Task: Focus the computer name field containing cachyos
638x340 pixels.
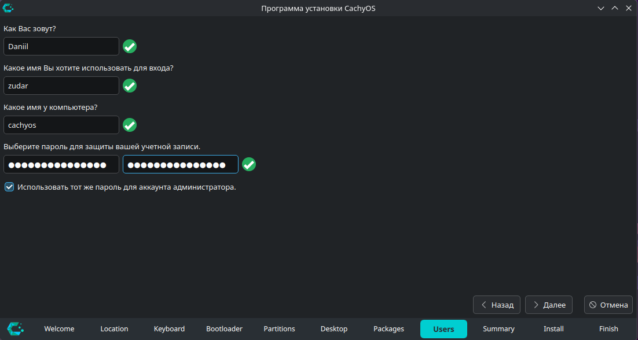Action: coord(61,125)
